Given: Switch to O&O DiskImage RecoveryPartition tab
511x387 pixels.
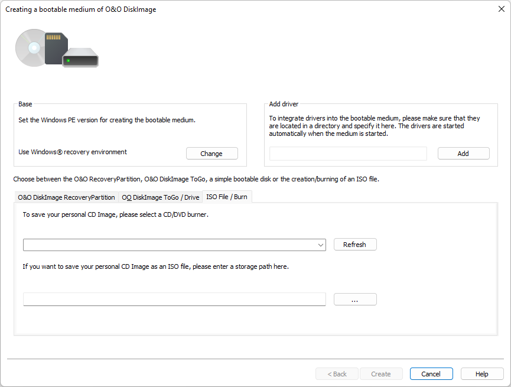Looking at the screenshot, I should 66,197.
